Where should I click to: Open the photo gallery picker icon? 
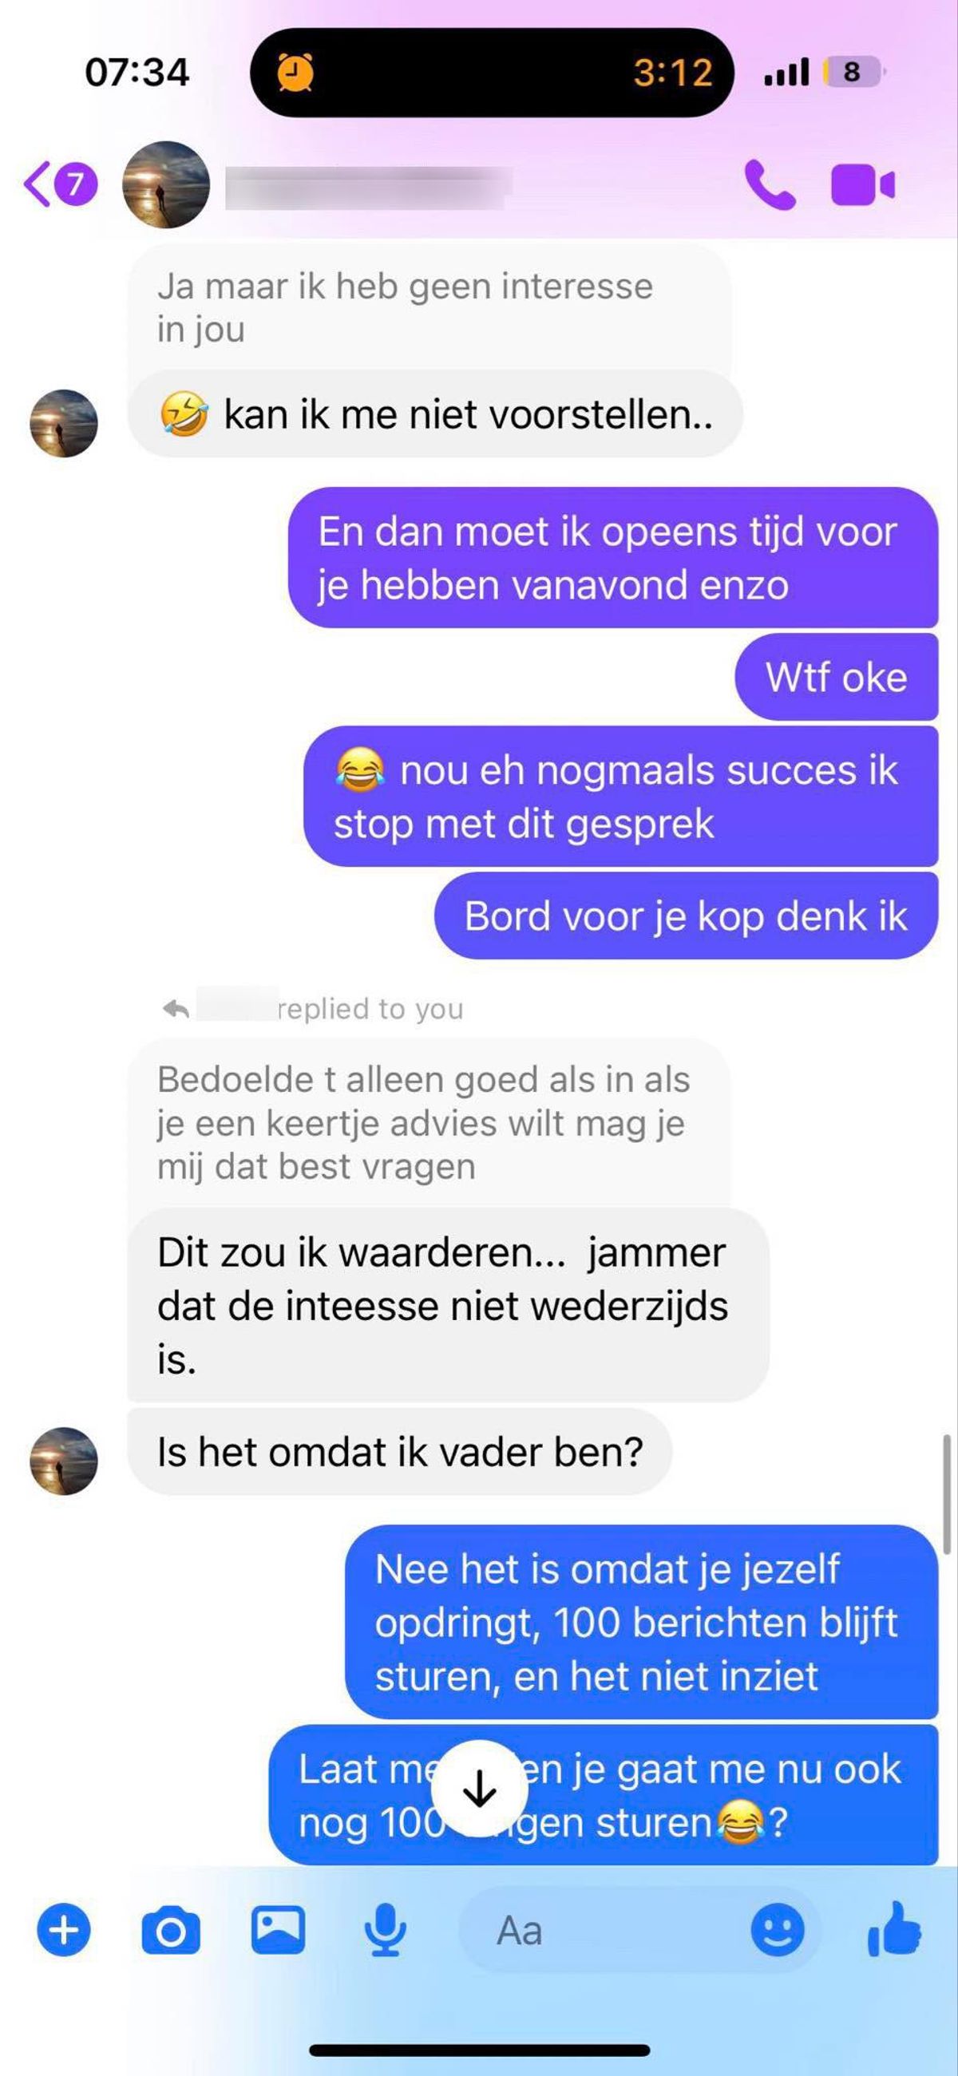click(x=278, y=1930)
